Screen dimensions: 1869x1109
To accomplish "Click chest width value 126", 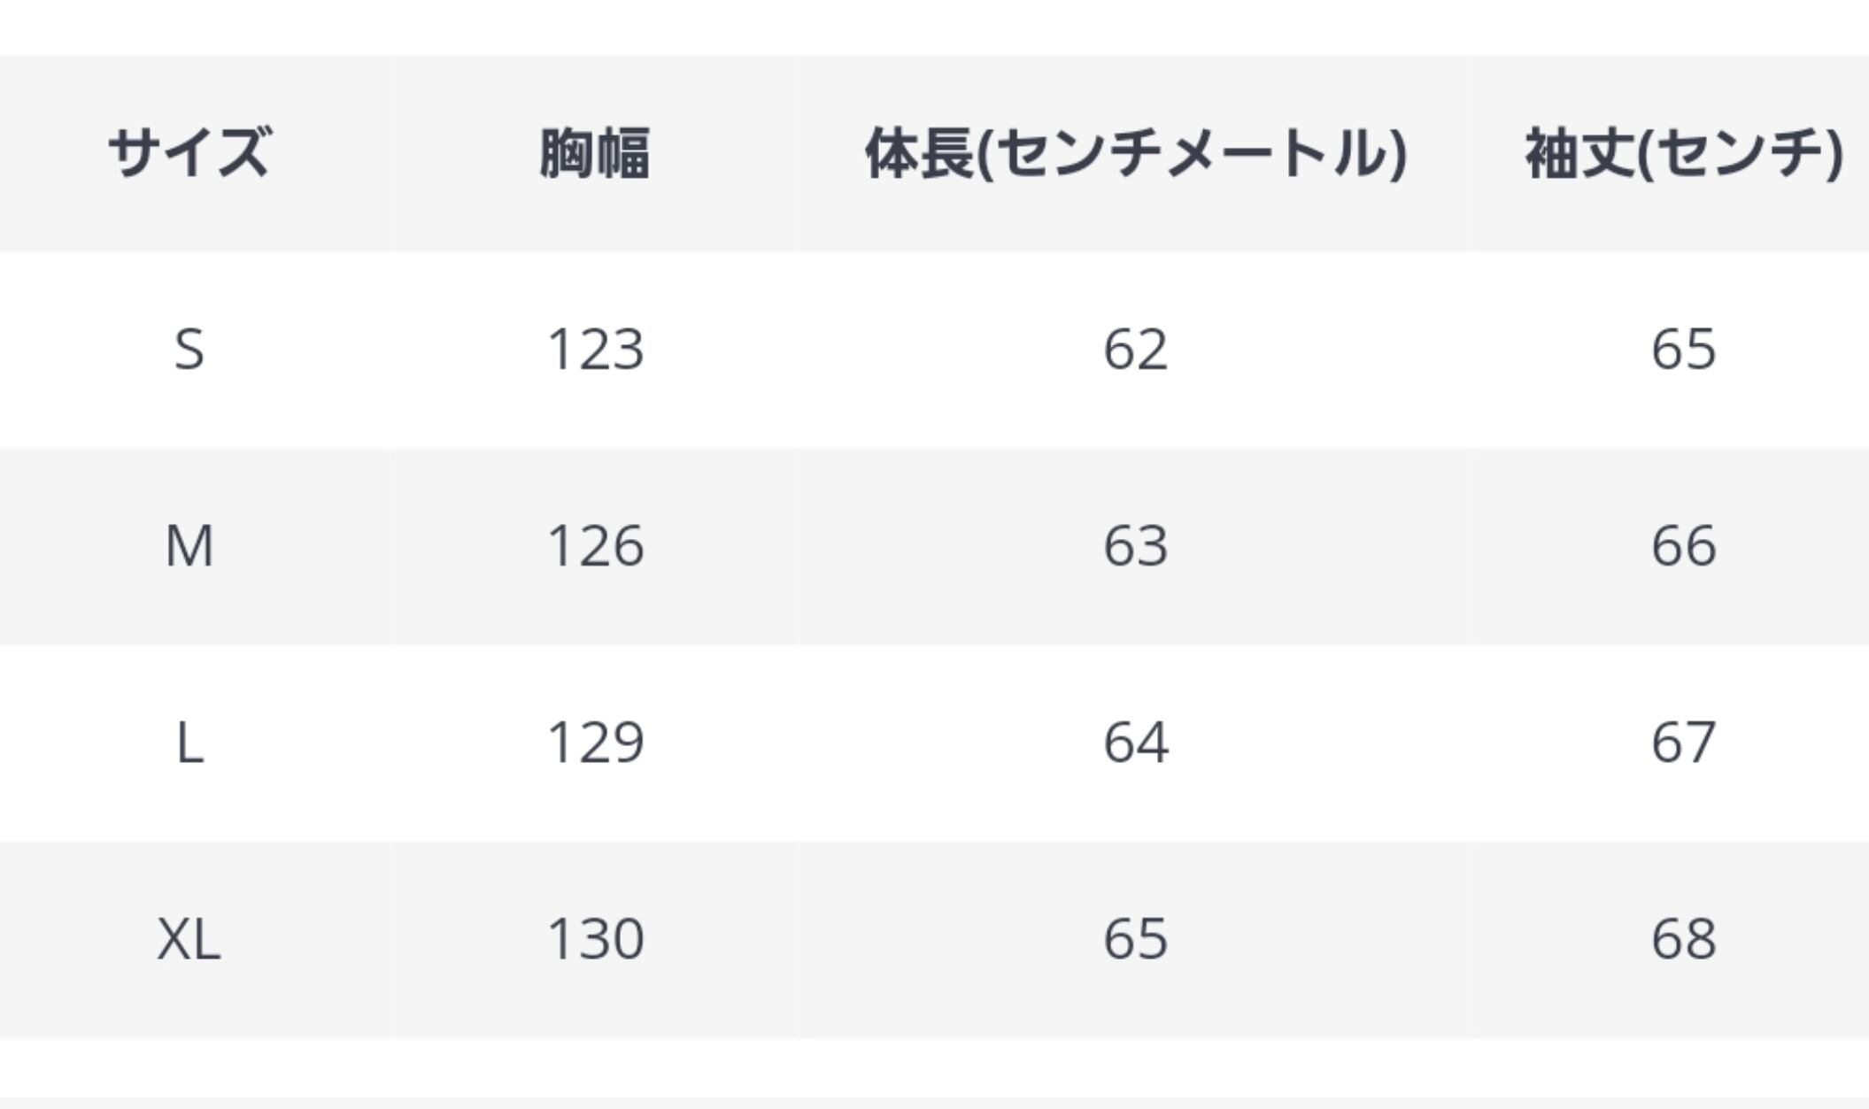I will click(595, 546).
